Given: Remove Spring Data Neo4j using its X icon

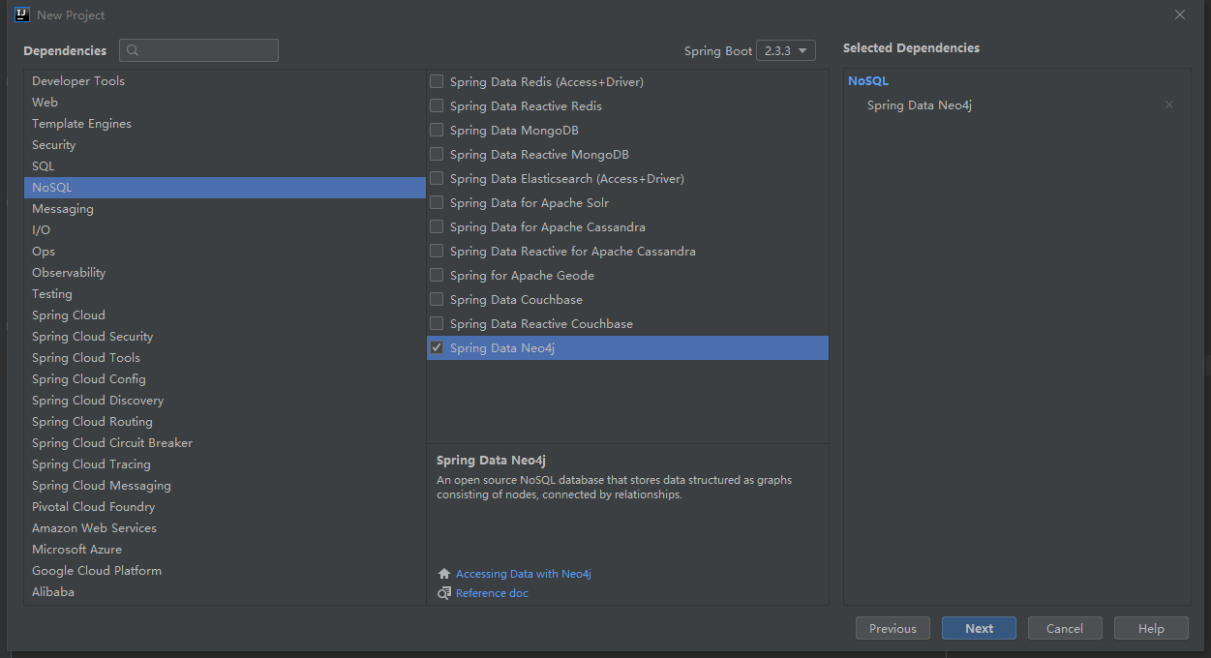Looking at the screenshot, I should 1168,105.
